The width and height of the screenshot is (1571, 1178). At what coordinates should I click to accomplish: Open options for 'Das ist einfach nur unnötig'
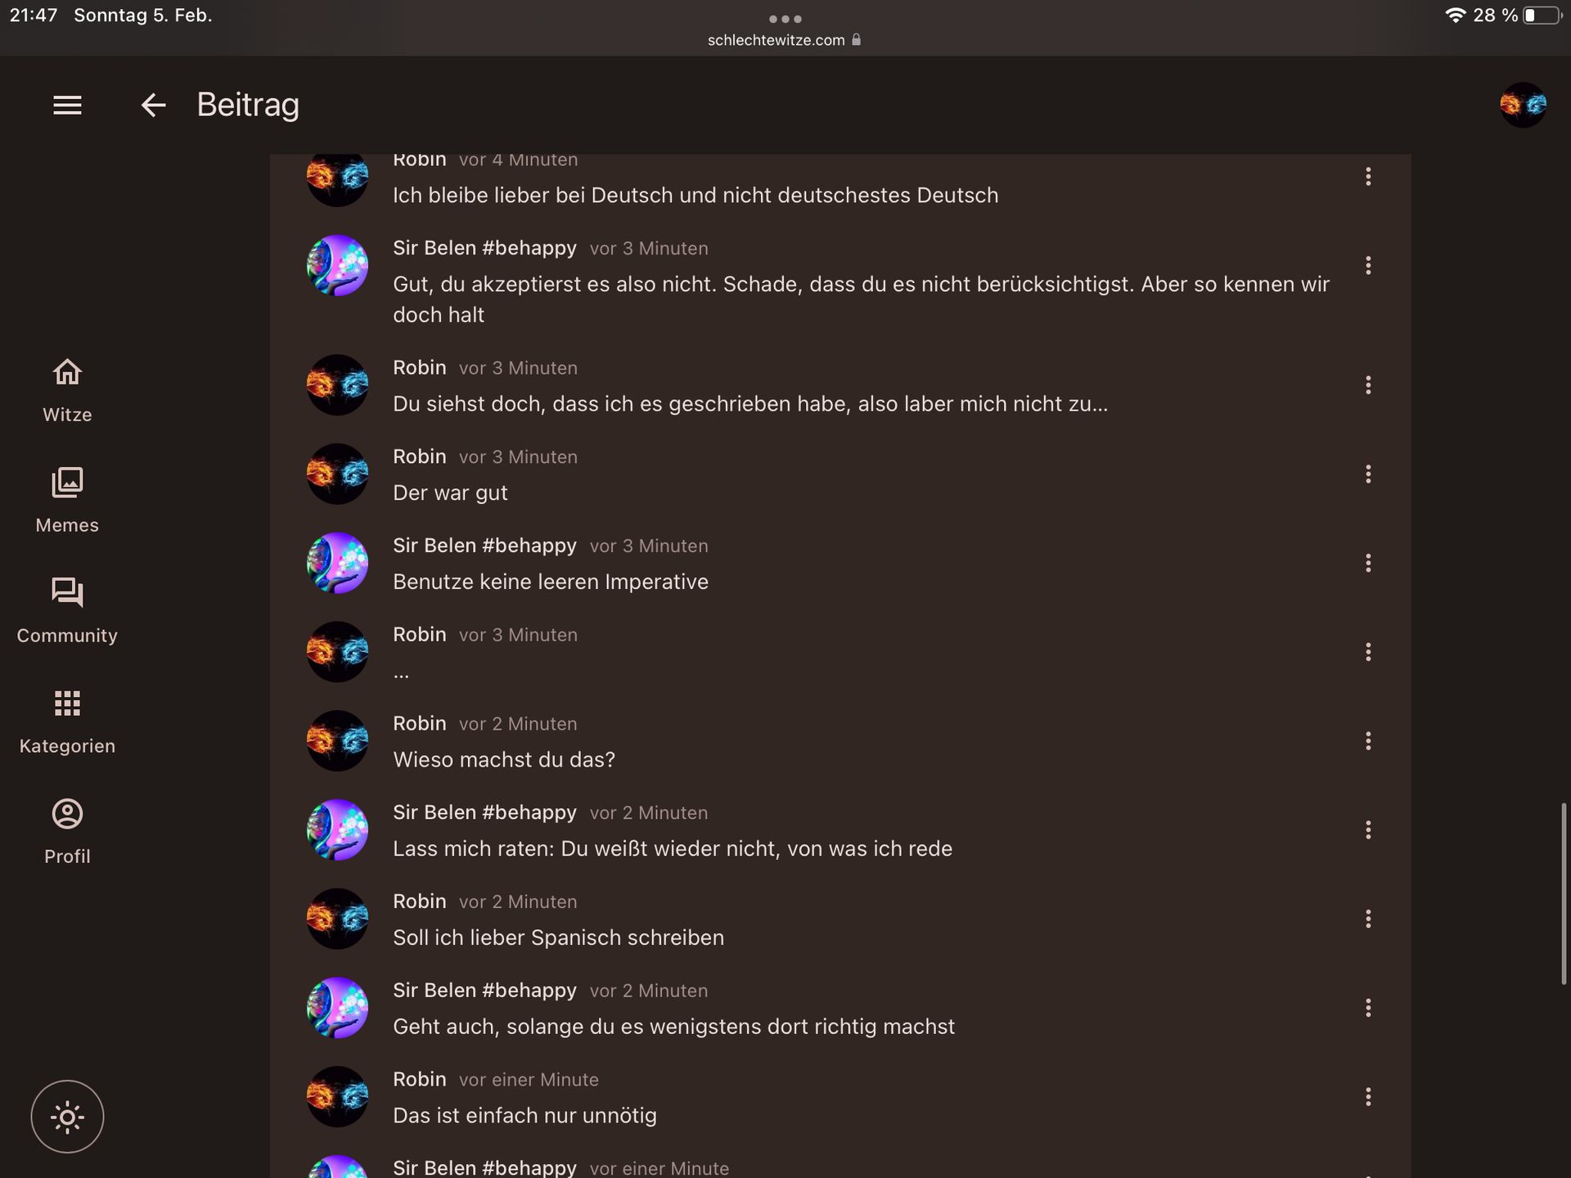point(1368,1097)
